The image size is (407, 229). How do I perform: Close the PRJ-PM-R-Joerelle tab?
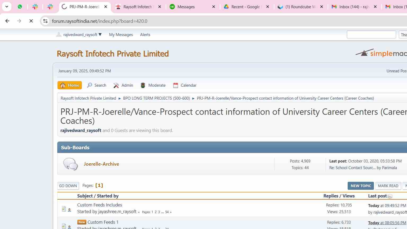pos(105,7)
